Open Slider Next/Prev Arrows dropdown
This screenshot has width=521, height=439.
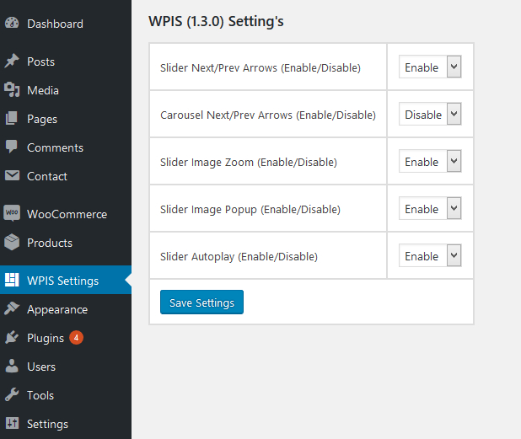click(x=430, y=67)
